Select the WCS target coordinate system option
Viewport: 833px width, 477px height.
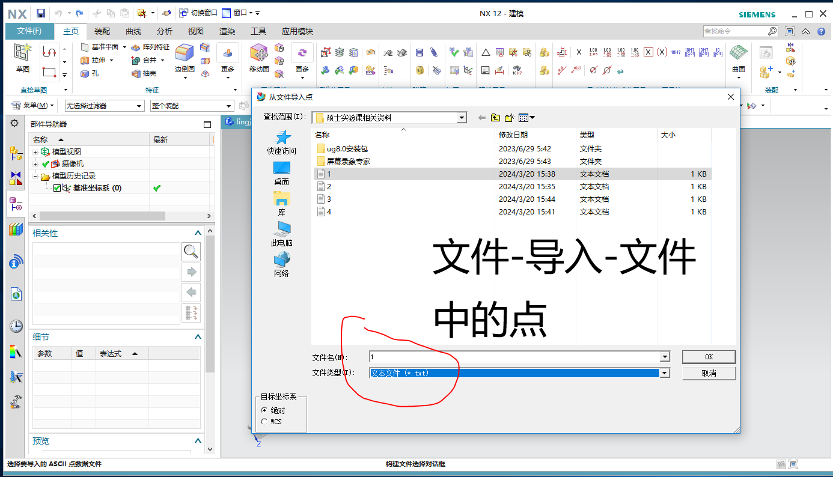pyautogui.click(x=264, y=421)
